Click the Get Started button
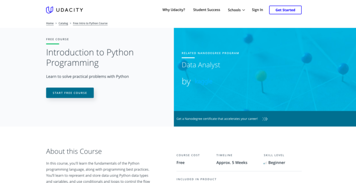The width and height of the screenshot is (356, 183). coord(286,10)
